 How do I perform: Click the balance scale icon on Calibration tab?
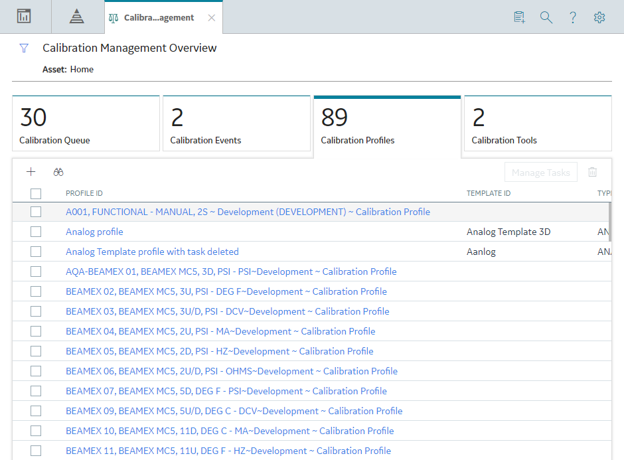point(114,18)
